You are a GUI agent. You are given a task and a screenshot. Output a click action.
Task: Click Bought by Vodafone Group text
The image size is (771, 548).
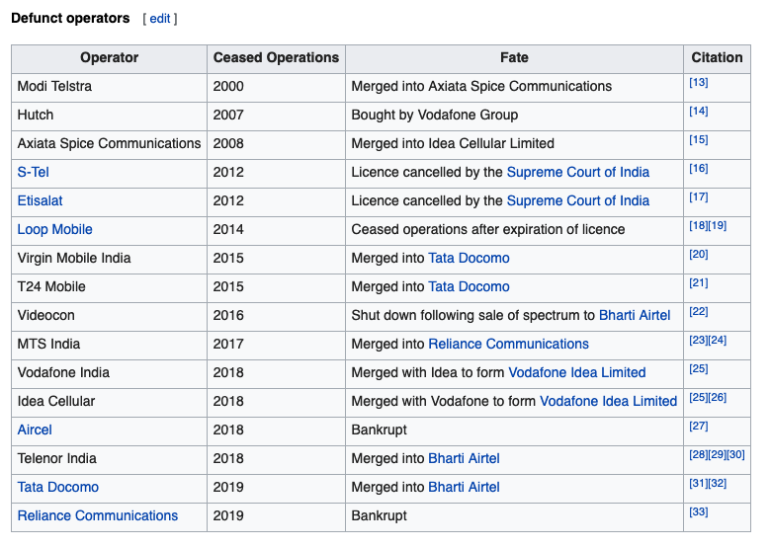tap(435, 115)
